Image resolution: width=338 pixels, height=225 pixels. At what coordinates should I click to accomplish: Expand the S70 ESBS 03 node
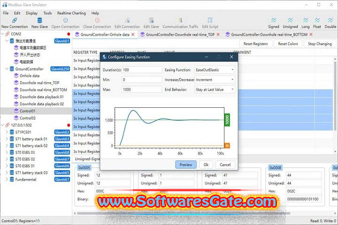coord(7,152)
